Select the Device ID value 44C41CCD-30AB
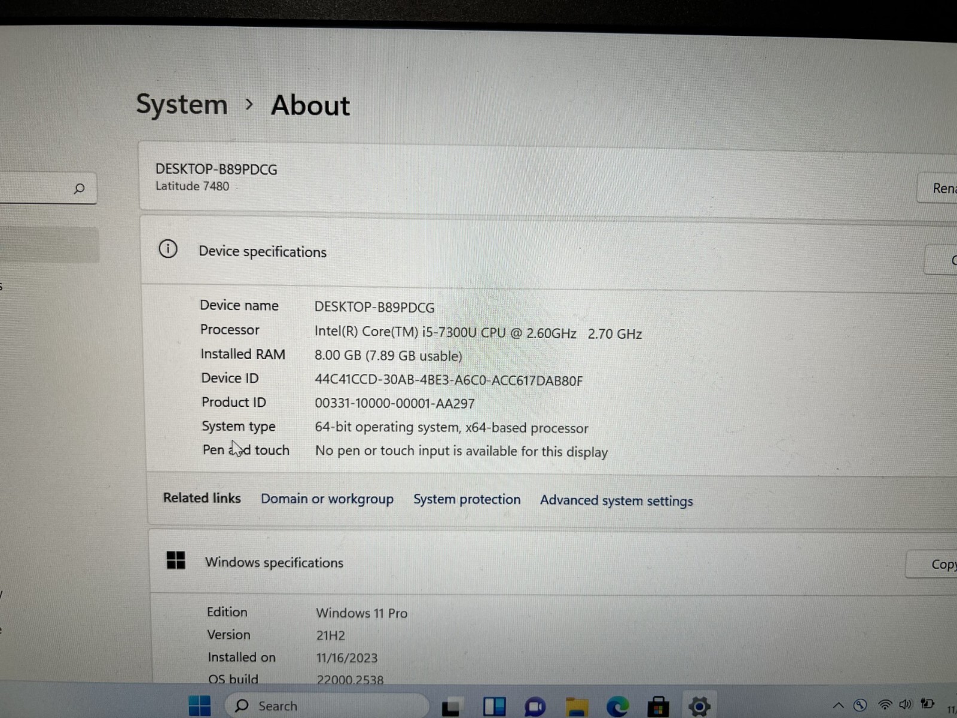The image size is (957, 718). (x=449, y=381)
